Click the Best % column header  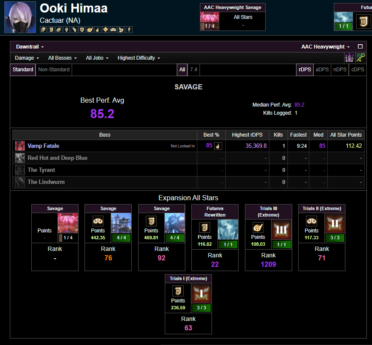pos(211,135)
